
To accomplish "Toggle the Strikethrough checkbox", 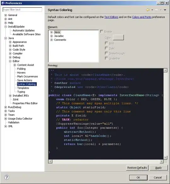I will tap(106, 53).
